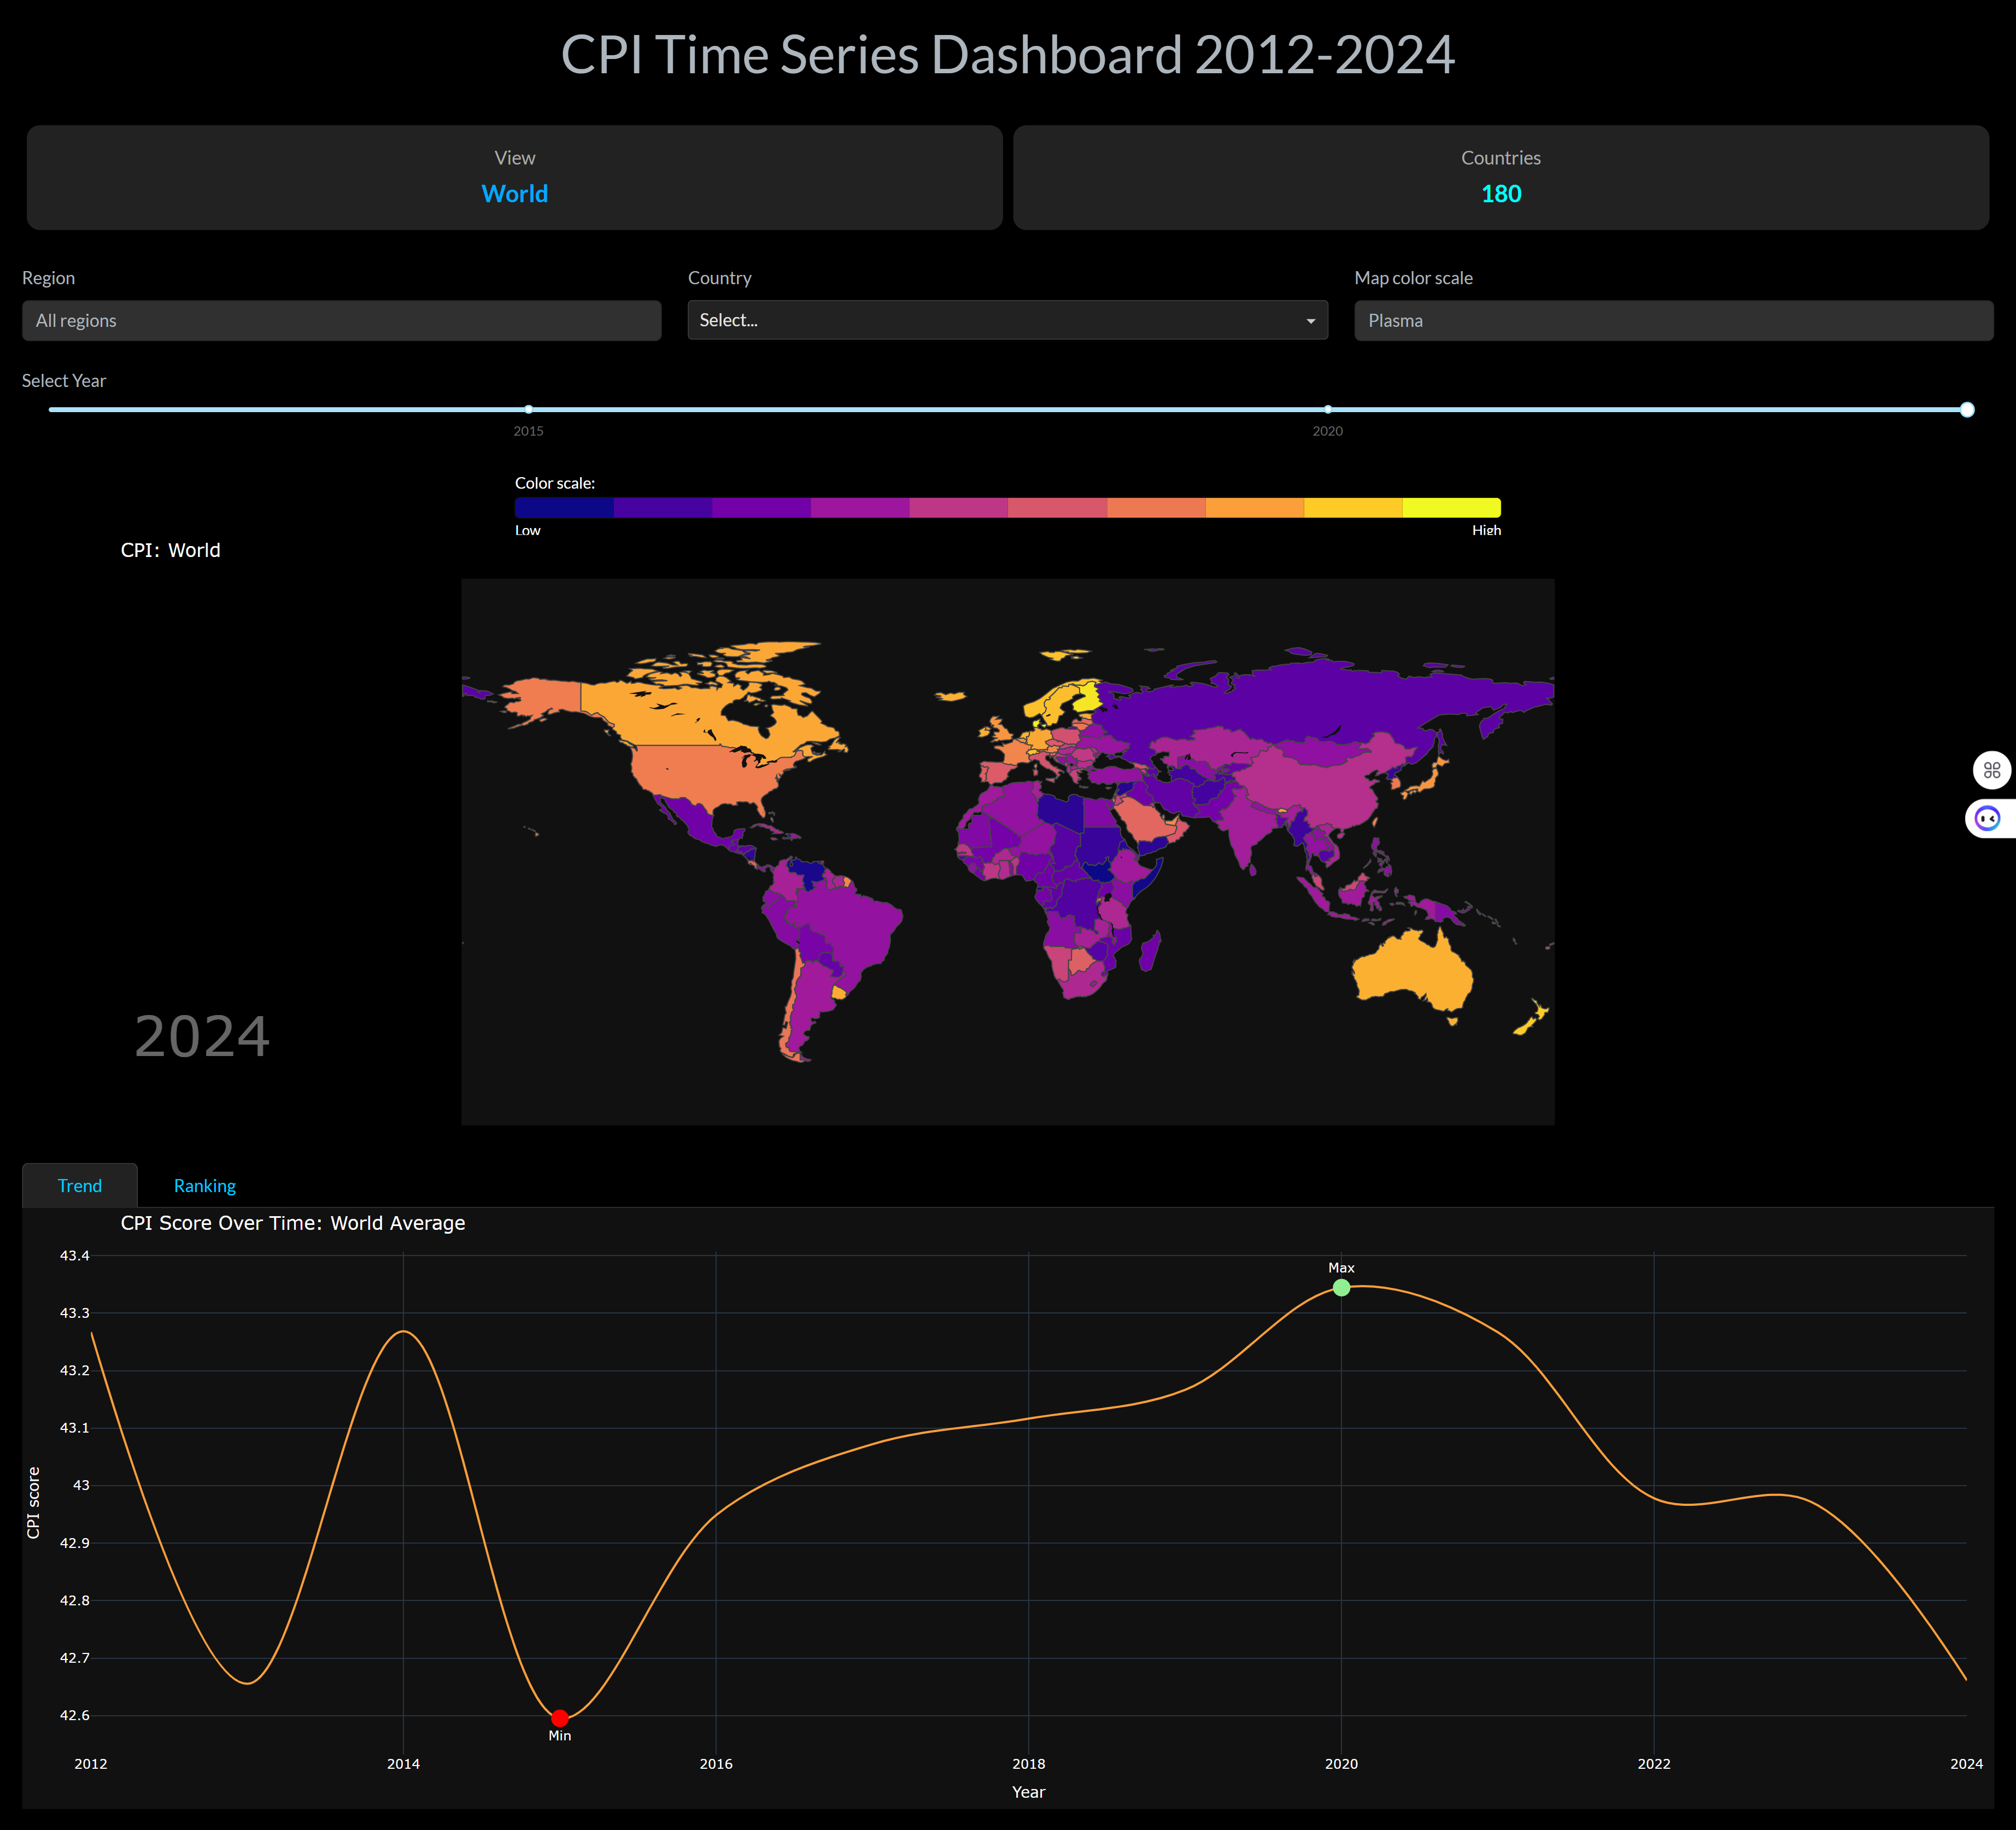Open the Map color scale Plasma dropdown
2016x1830 pixels.
pyautogui.click(x=1673, y=321)
